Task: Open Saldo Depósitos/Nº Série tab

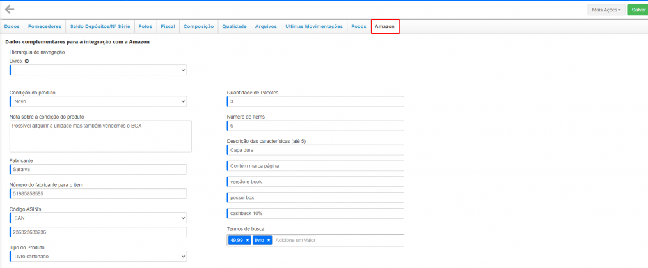Action: coord(100,26)
